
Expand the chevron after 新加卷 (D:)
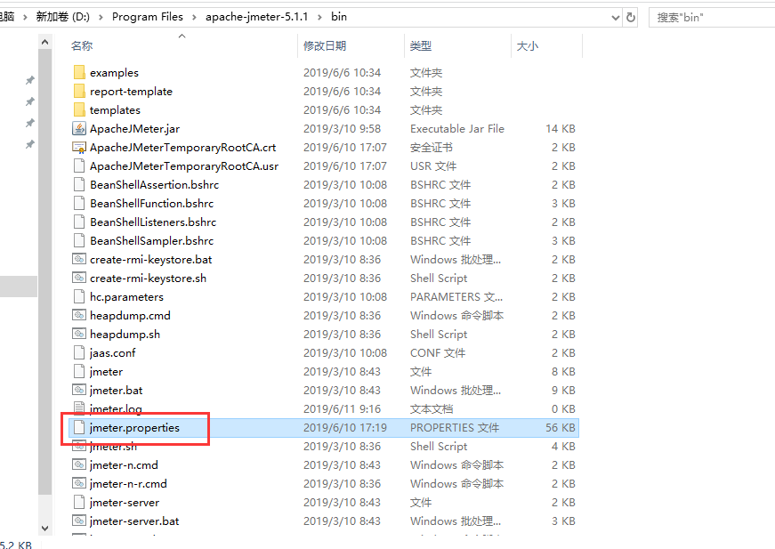pyautogui.click(x=101, y=17)
